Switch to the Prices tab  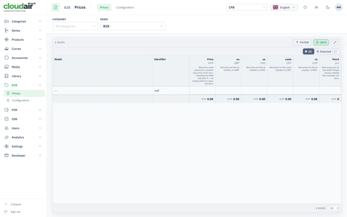(104, 7)
